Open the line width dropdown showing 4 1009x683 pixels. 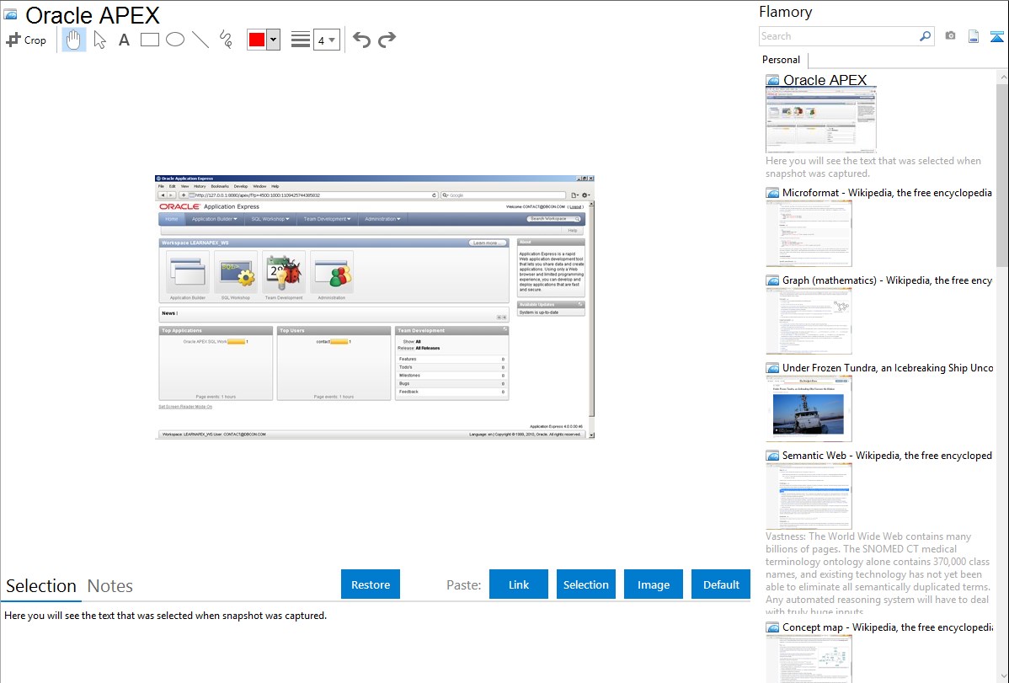coord(327,40)
